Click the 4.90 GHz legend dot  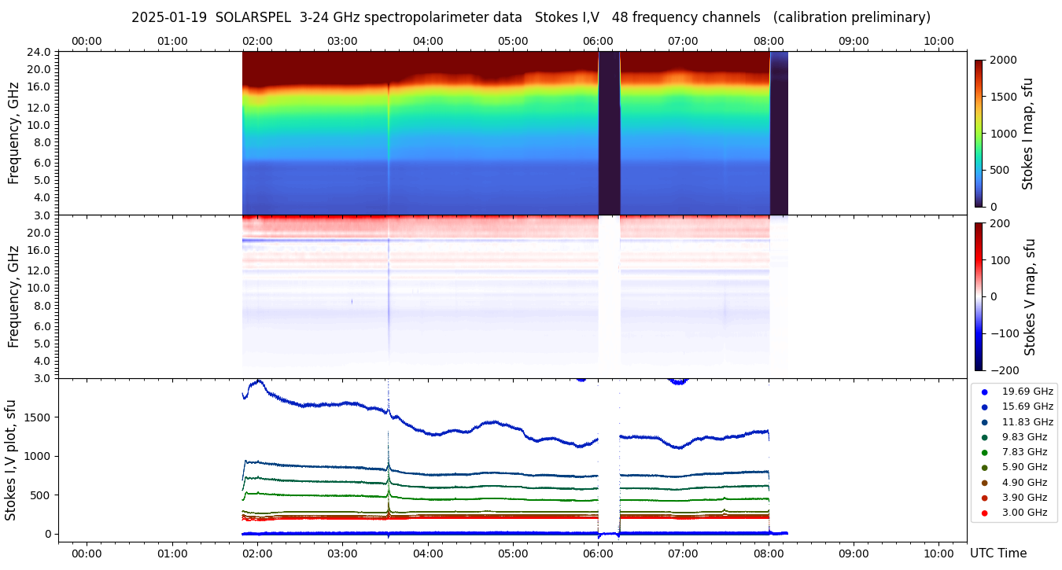tap(984, 483)
